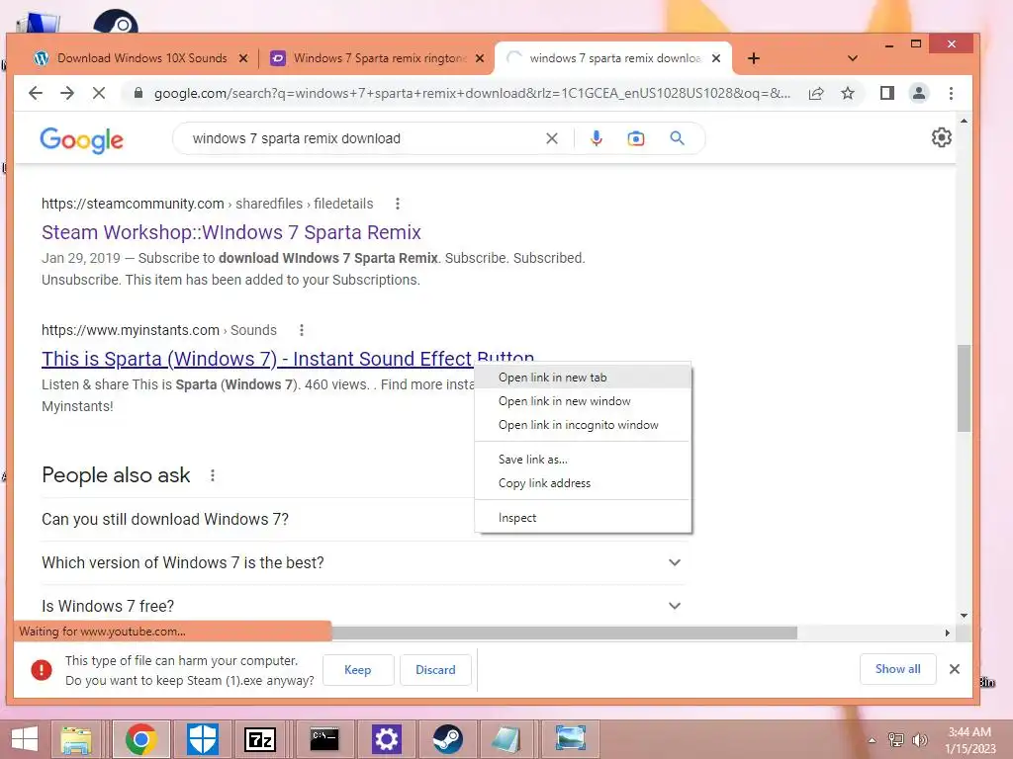The image size is (1013, 759).
Task: Click the red download warning icon
Action: [x=42, y=670]
